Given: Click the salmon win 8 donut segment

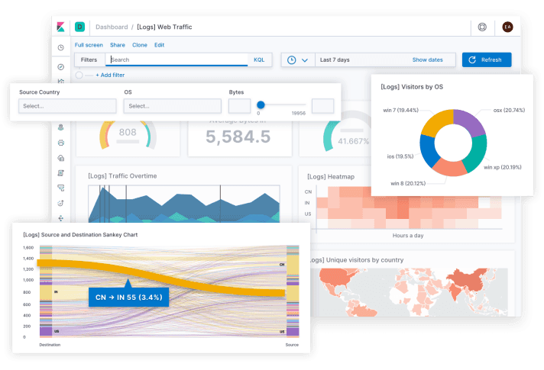Looking at the screenshot, I should pos(449,167).
